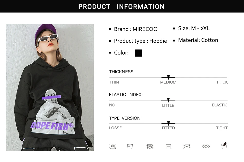Viewport: 244px width, 162px height.
Task: Click the Material: Cotton text
Action: (x=198, y=40)
